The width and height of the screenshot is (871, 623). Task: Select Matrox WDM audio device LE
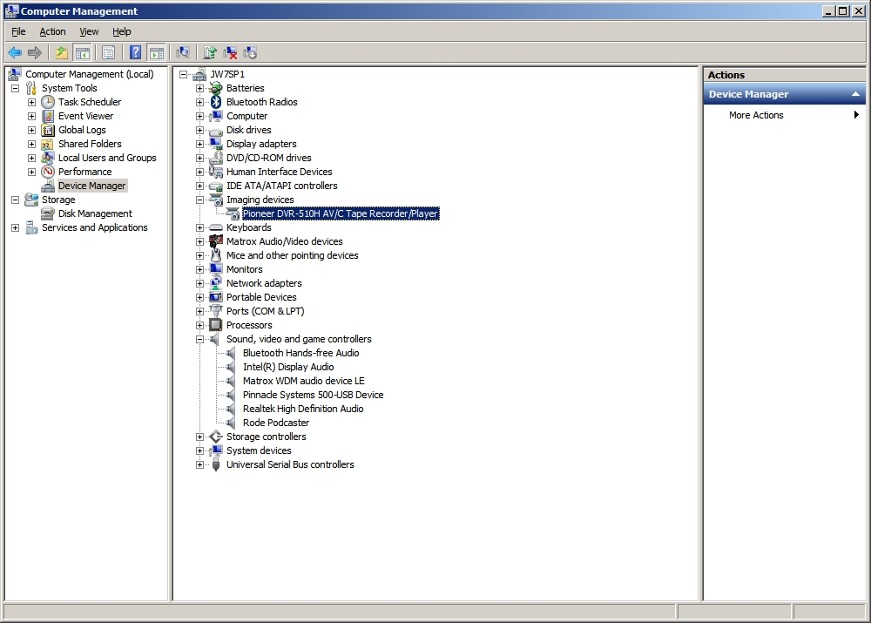tap(304, 381)
